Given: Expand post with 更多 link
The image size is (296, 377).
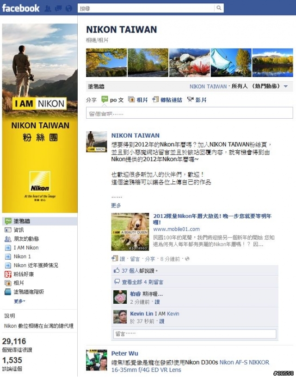Looking at the screenshot, I should click(x=116, y=205).
